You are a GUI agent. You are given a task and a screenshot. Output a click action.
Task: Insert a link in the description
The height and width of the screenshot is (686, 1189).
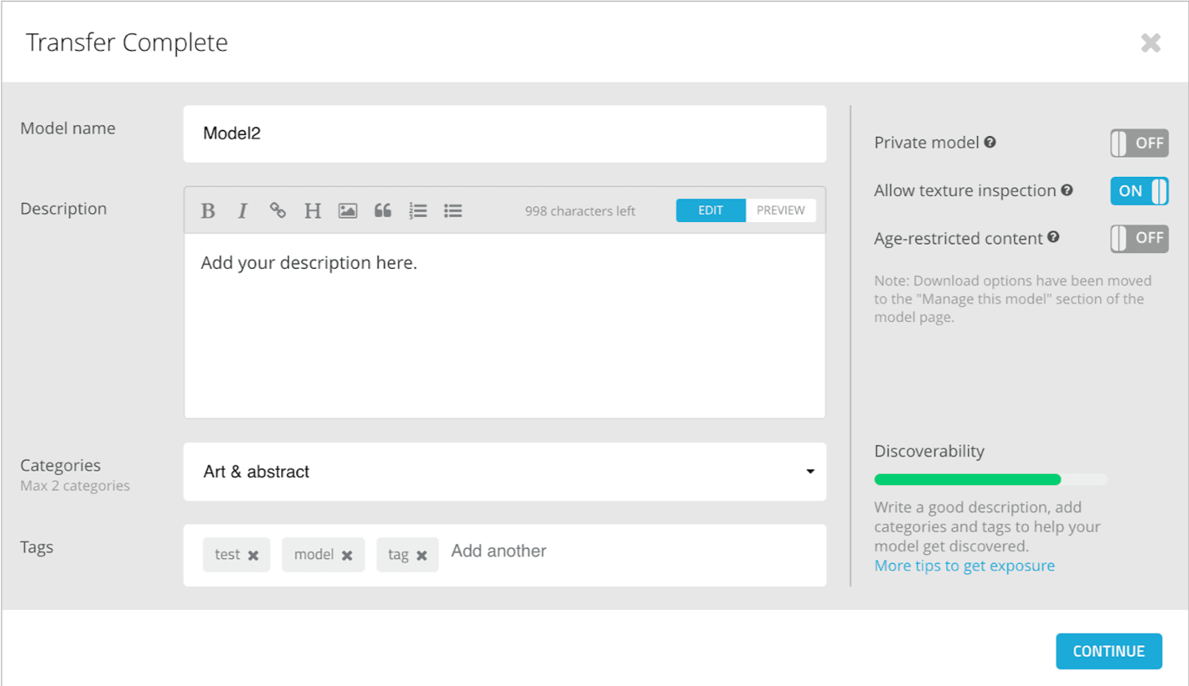pyautogui.click(x=278, y=211)
